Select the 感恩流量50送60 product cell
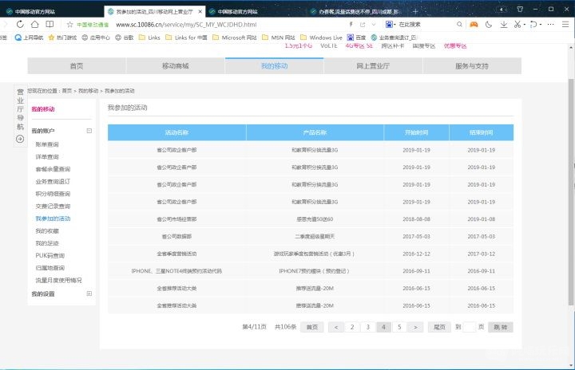This screenshot has height=370, width=575. pyautogui.click(x=315, y=219)
